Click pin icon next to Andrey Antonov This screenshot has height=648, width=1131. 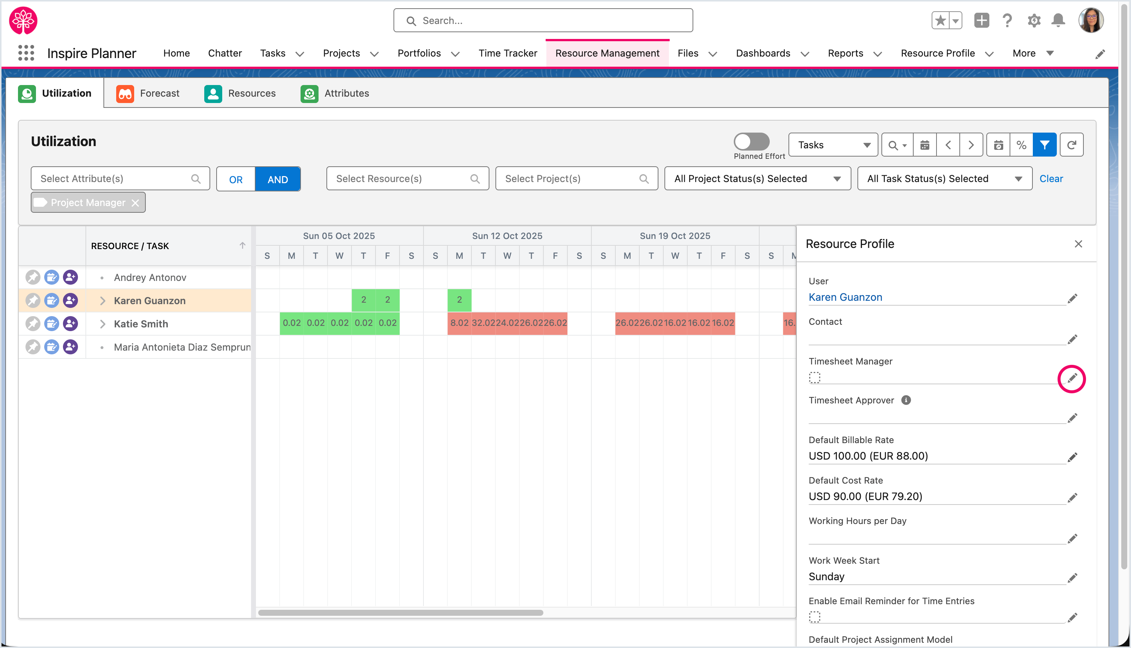click(33, 277)
